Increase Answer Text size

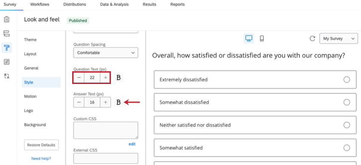[x=105, y=102]
